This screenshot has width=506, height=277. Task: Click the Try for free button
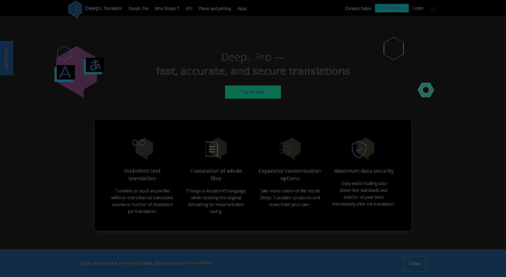click(253, 92)
